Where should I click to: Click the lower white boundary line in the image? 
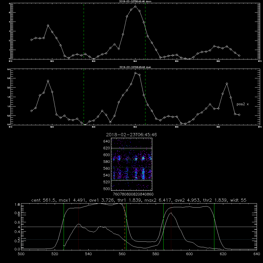tap(131, 180)
